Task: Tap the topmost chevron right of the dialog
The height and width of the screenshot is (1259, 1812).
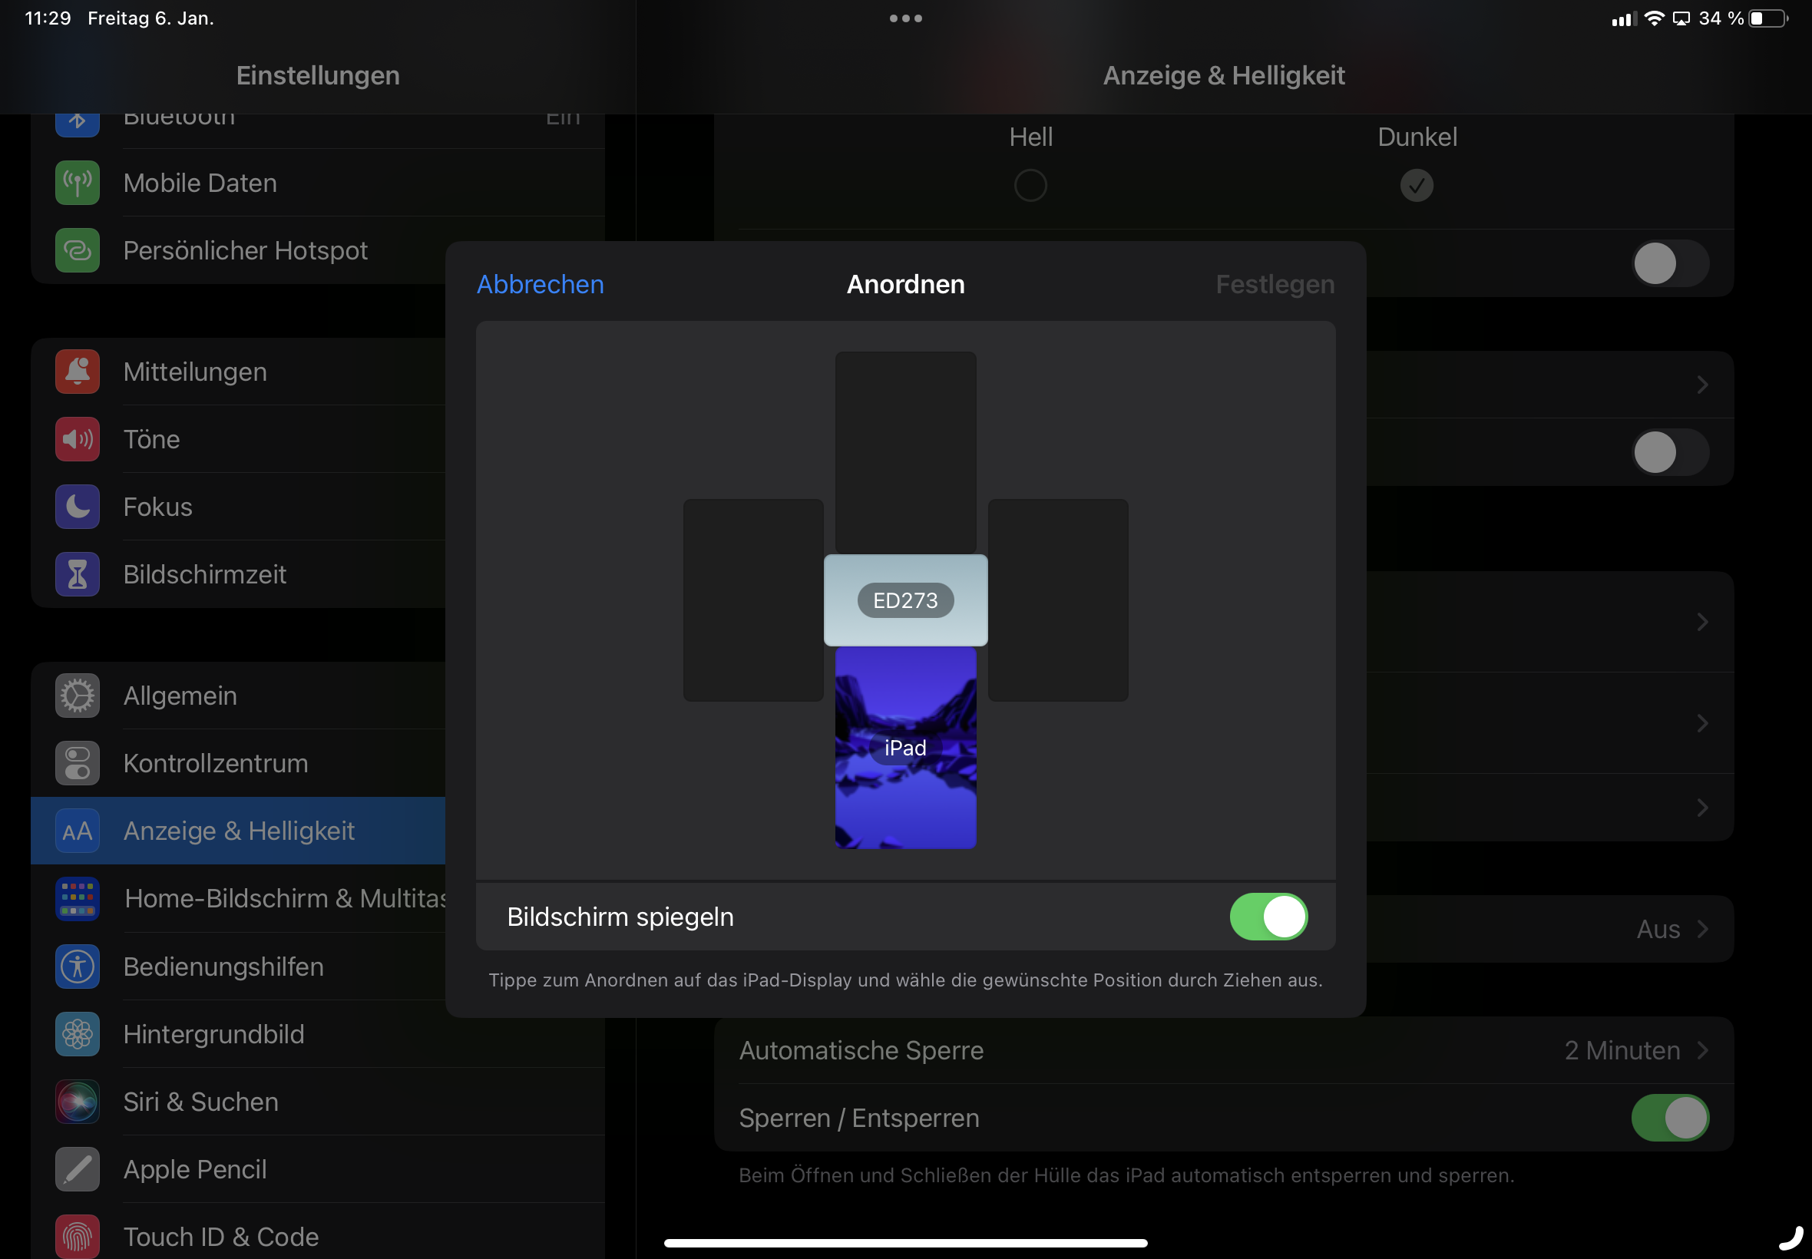Action: pyautogui.click(x=1702, y=385)
